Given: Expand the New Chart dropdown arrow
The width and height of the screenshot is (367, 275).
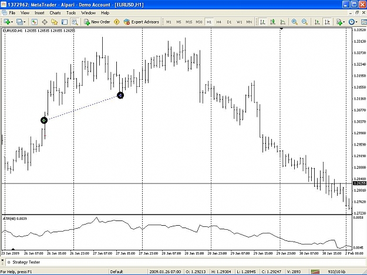Looking at the screenshot, I should click(12, 22).
